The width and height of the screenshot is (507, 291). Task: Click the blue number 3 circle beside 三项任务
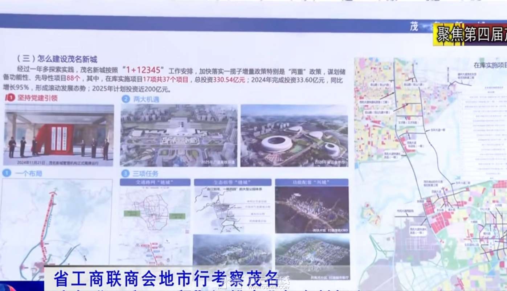[126, 173]
